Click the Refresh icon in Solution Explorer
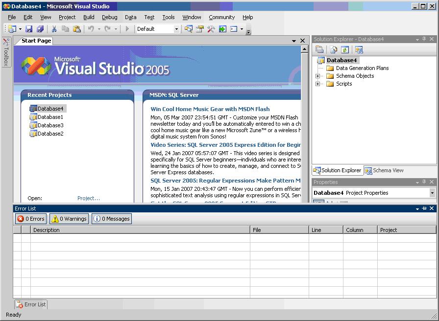 (344, 50)
